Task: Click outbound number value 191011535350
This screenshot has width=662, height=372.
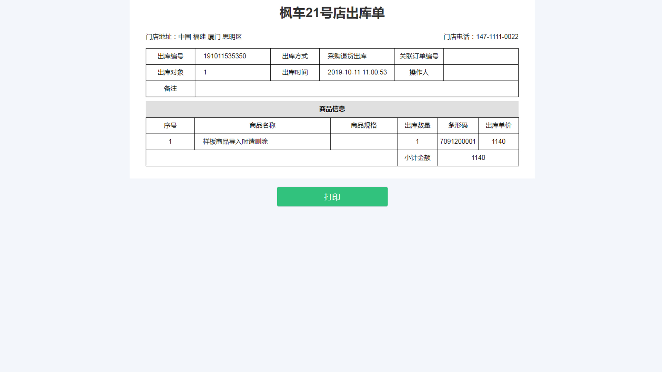Action: (225, 56)
